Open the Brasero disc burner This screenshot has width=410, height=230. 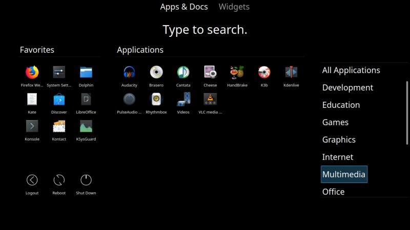tap(156, 73)
